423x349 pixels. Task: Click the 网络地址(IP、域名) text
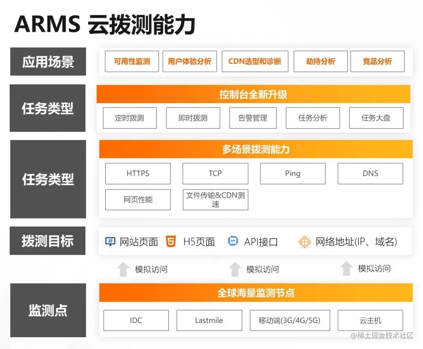356,242
